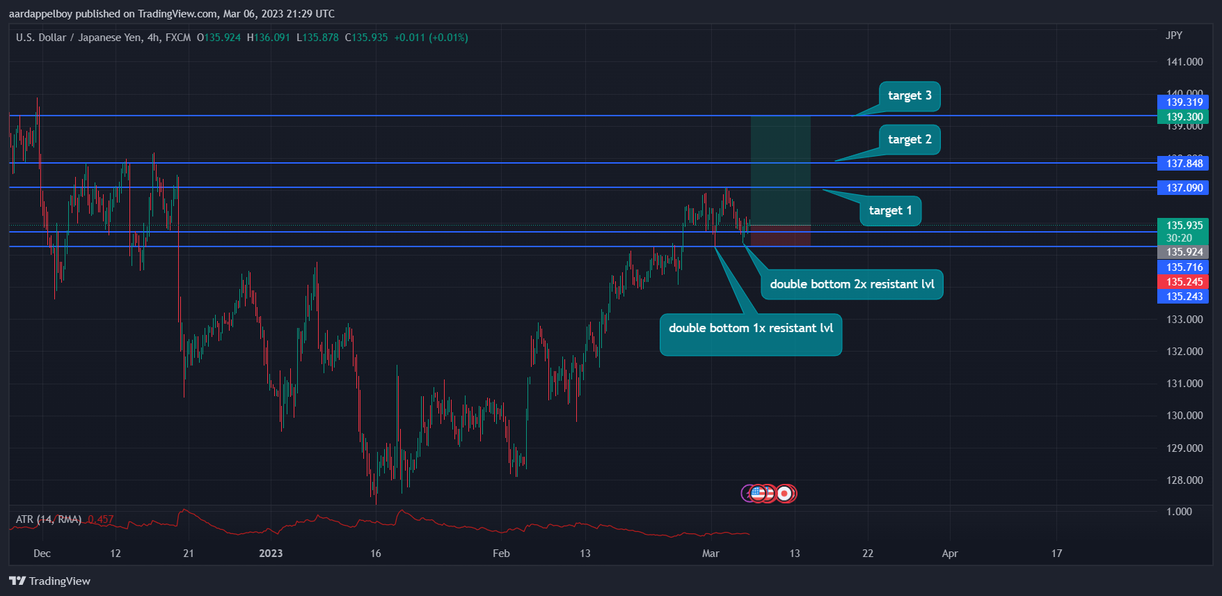Click the change value +0.011 (+0.01%)
Screen dimensions: 1222x596
click(431, 38)
